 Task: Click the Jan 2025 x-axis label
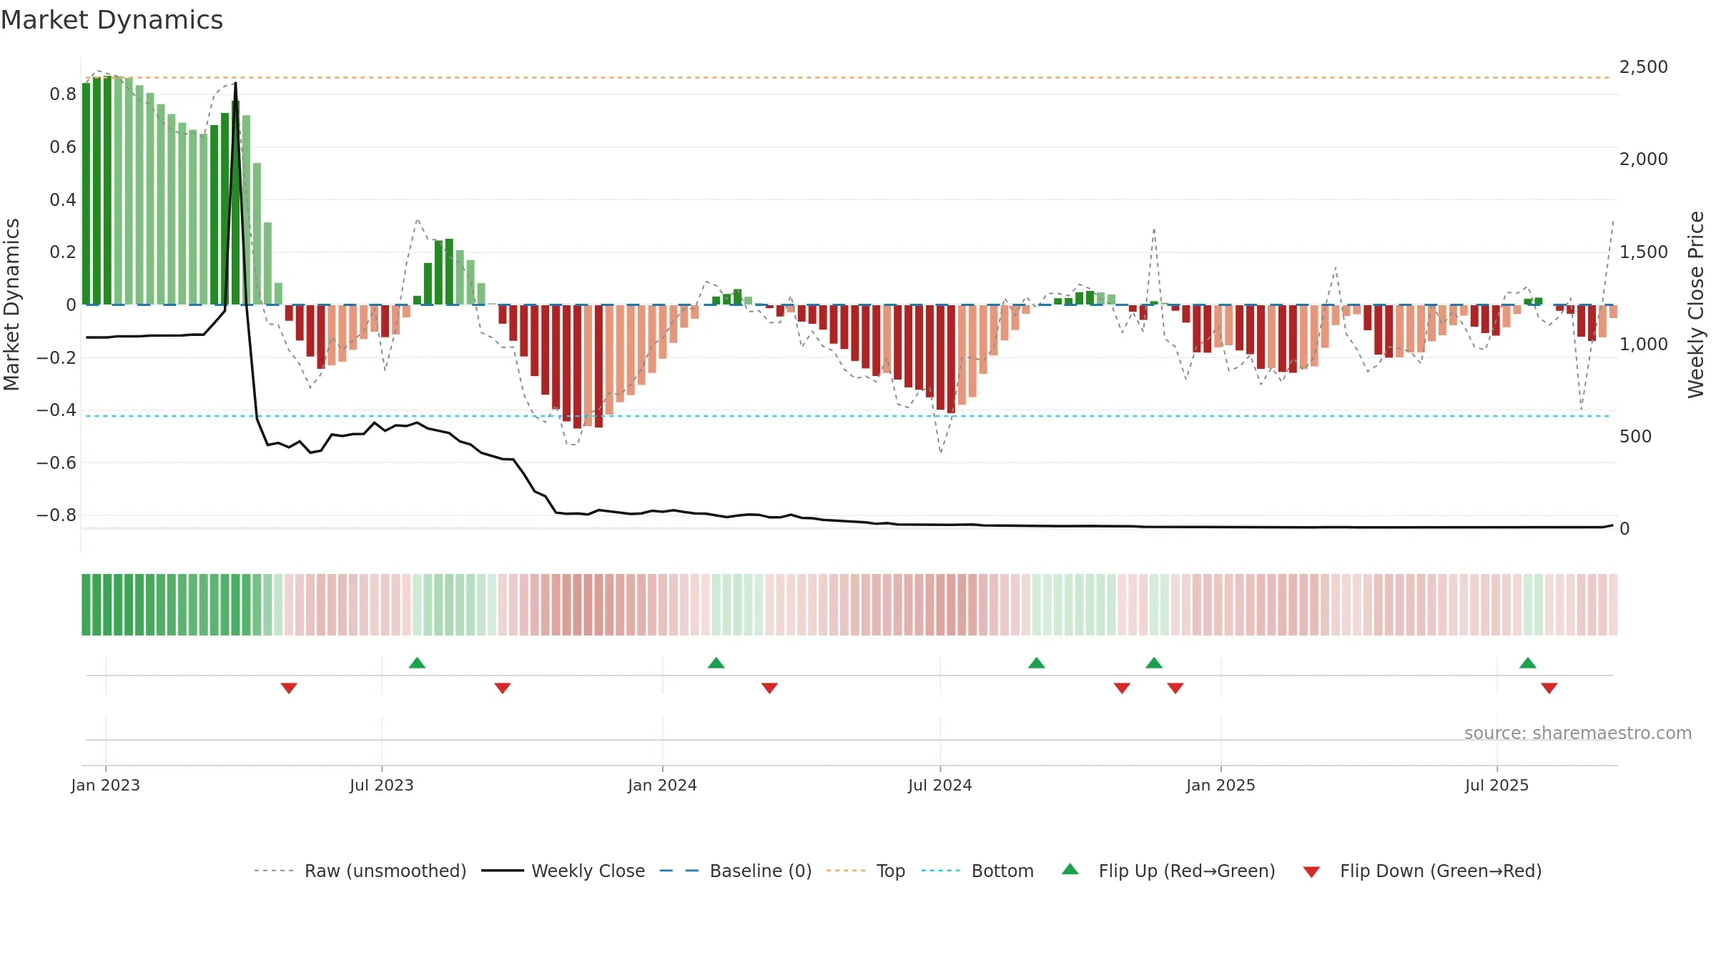[x=1221, y=785]
